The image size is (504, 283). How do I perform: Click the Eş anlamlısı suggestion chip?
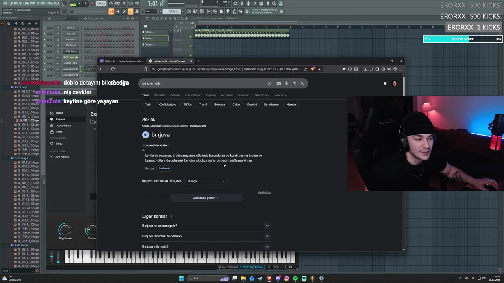(x=271, y=105)
